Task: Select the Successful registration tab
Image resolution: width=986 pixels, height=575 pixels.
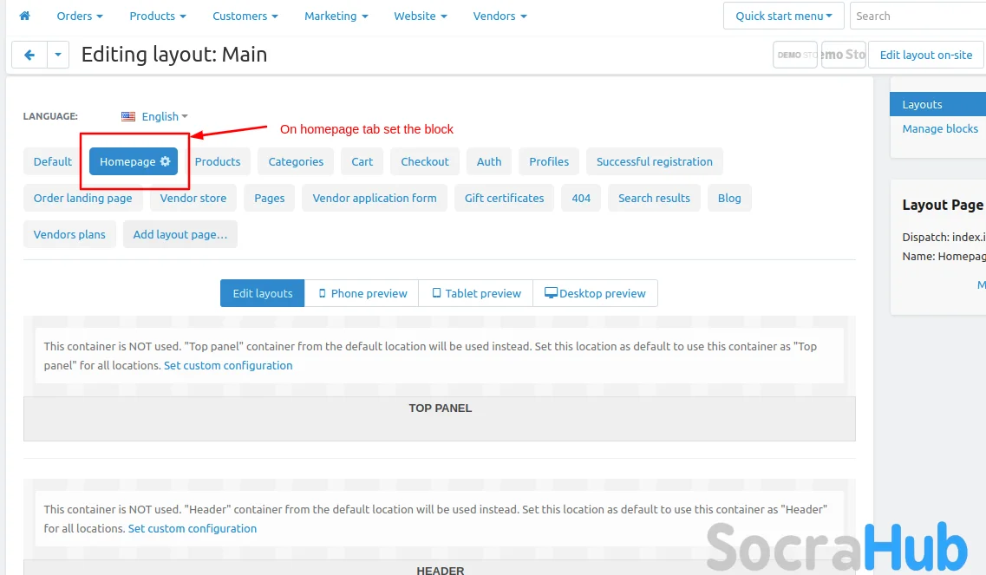Action: [x=655, y=161]
